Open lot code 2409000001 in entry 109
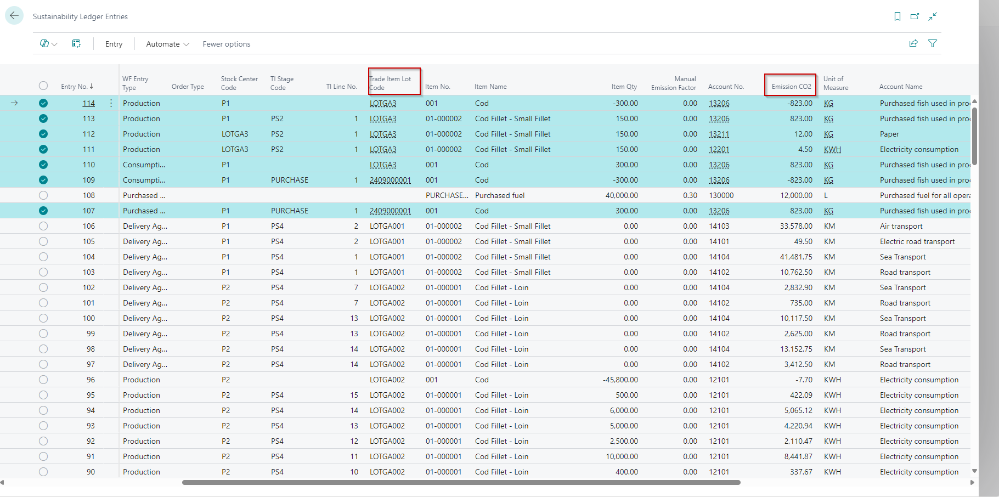Image resolution: width=999 pixels, height=497 pixels. pyautogui.click(x=390, y=180)
